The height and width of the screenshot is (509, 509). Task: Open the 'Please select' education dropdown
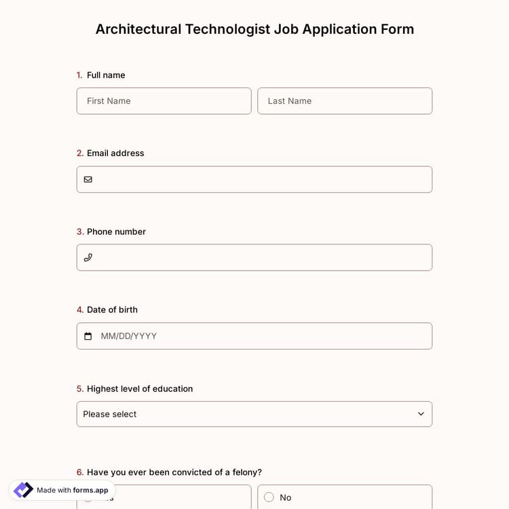[x=244, y=414]
